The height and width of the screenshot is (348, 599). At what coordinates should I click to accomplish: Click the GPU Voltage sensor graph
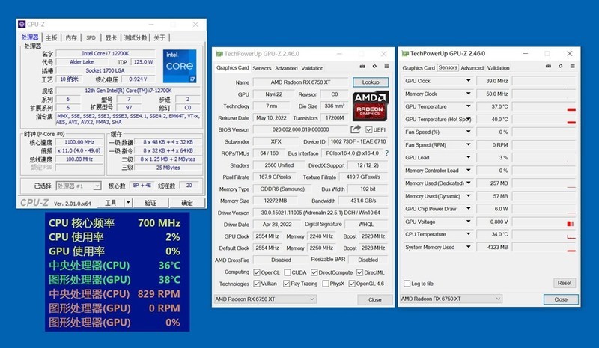[x=534, y=222]
